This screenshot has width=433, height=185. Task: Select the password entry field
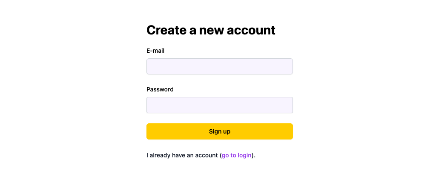(219, 105)
